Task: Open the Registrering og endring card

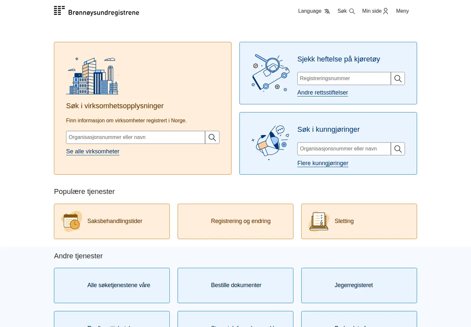Action: click(235, 221)
